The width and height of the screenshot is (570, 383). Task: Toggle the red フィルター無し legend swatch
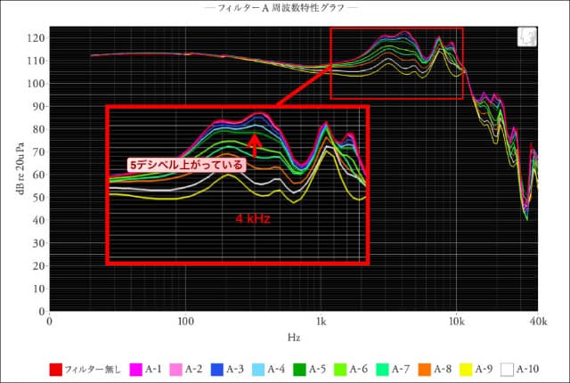56,370
